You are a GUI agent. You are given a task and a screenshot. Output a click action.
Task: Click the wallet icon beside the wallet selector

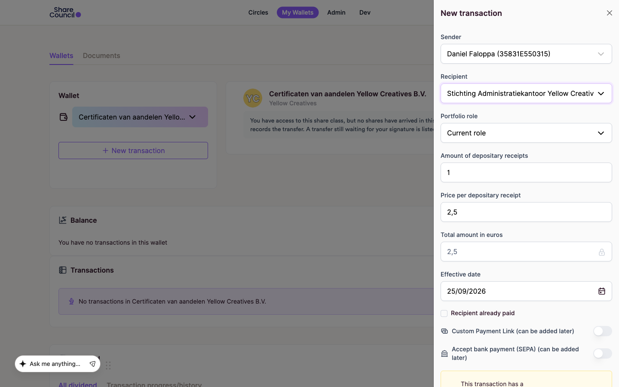tap(64, 117)
